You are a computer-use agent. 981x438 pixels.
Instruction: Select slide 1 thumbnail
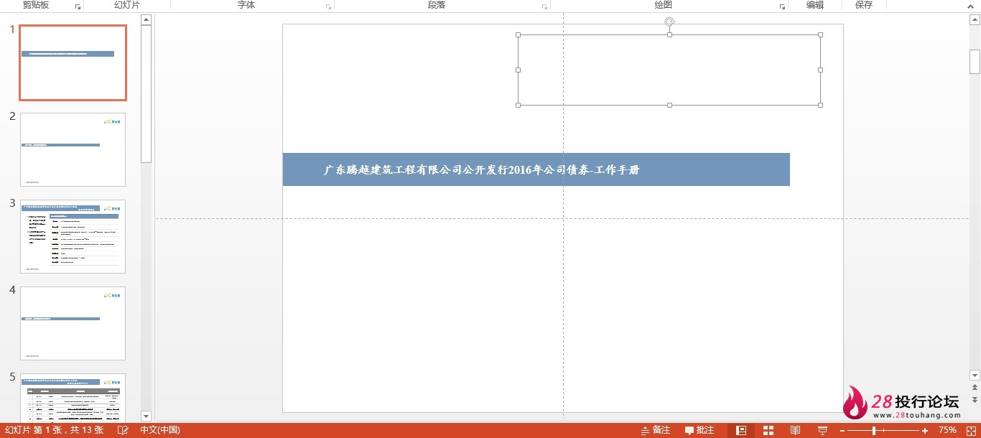point(73,62)
